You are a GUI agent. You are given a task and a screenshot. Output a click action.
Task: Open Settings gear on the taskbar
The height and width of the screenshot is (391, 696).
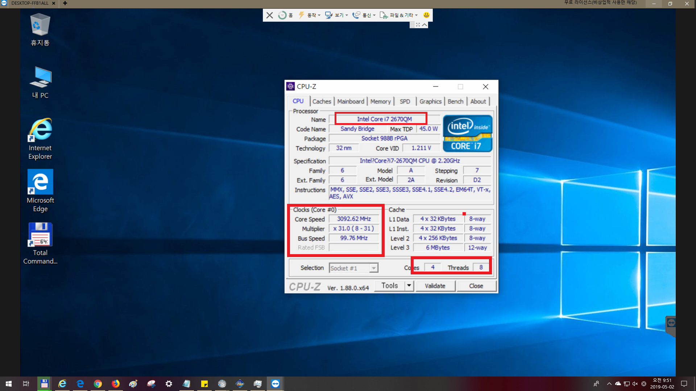(169, 384)
